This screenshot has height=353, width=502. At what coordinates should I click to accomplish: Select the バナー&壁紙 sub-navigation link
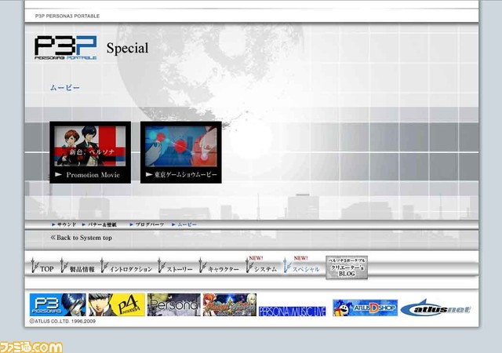click(100, 224)
